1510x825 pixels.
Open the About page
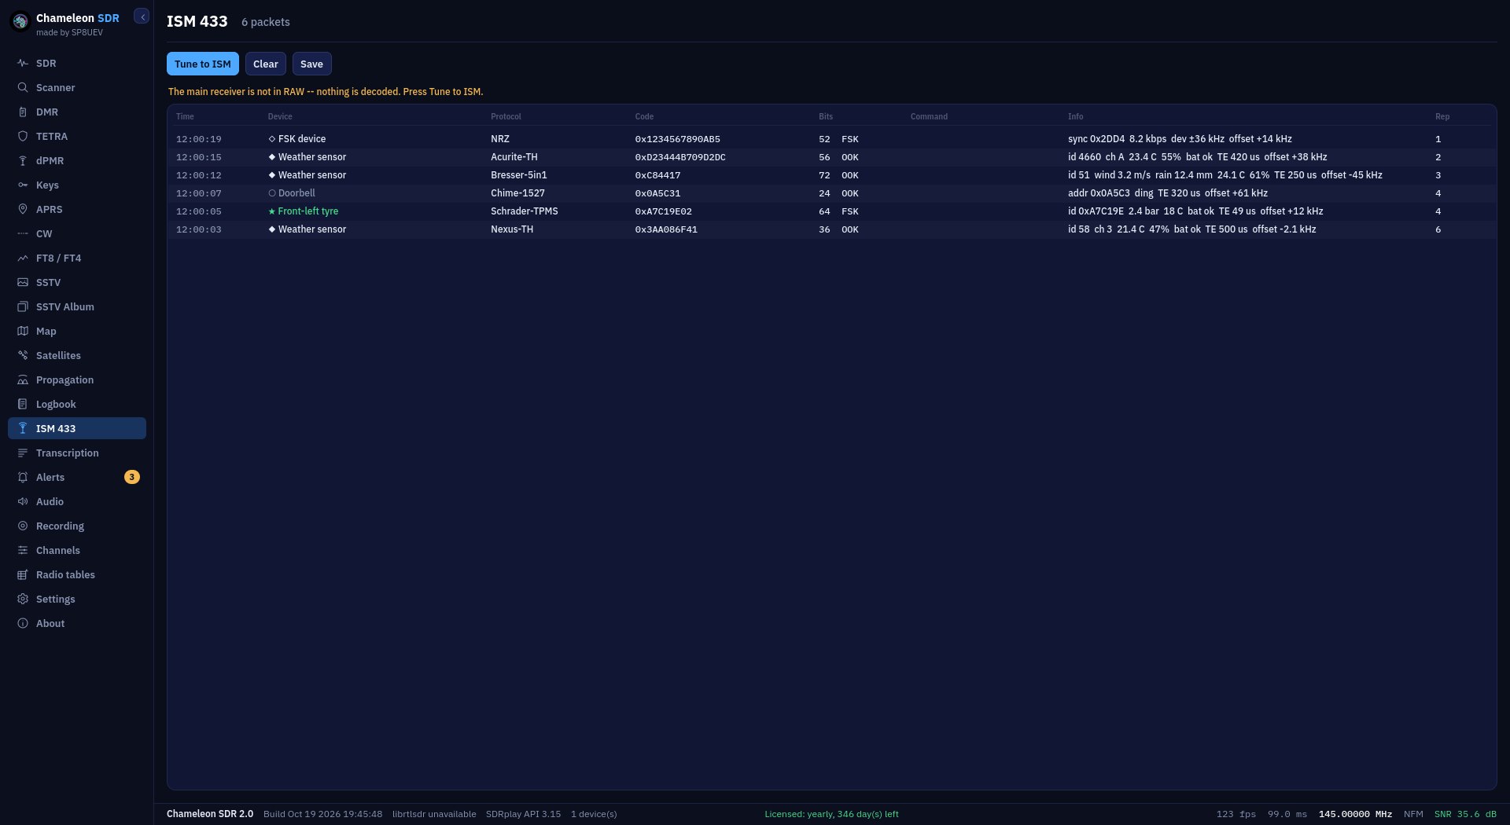click(77, 623)
